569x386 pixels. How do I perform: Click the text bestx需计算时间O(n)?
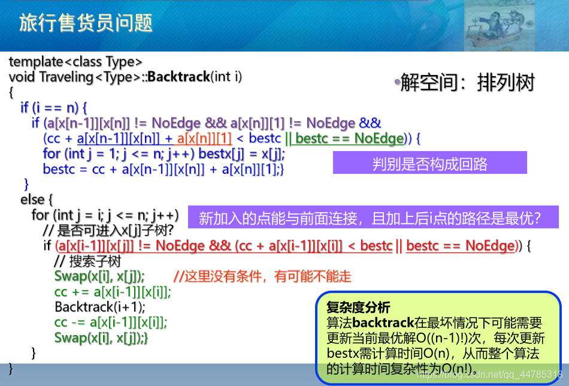pos(388,353)
